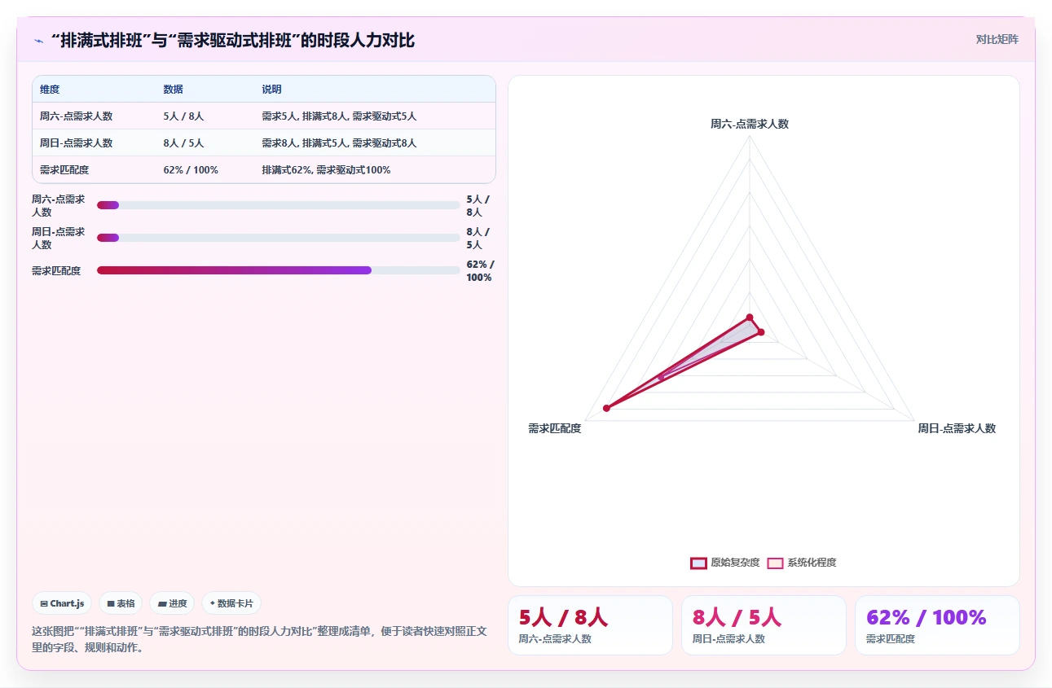1052x688 pixels.
Task: Click cell 需求5人, 排满式8人, 需求驱动式5人
Action: click(x=339, y=116)
